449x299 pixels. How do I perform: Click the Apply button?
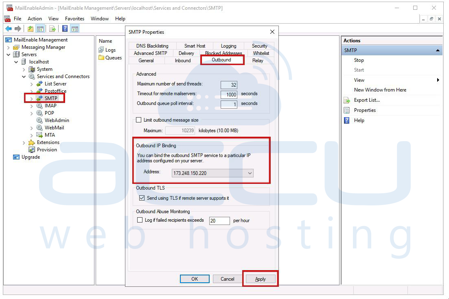[x=260, y=279]
